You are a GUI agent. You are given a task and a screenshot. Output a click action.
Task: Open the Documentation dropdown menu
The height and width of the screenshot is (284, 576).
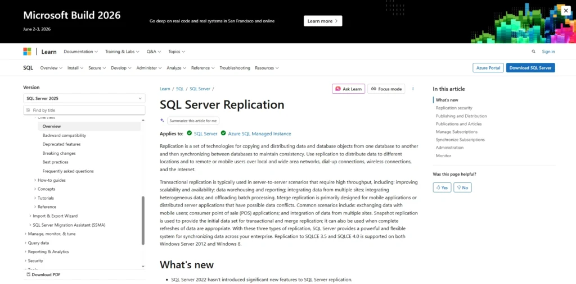point(81,52)
